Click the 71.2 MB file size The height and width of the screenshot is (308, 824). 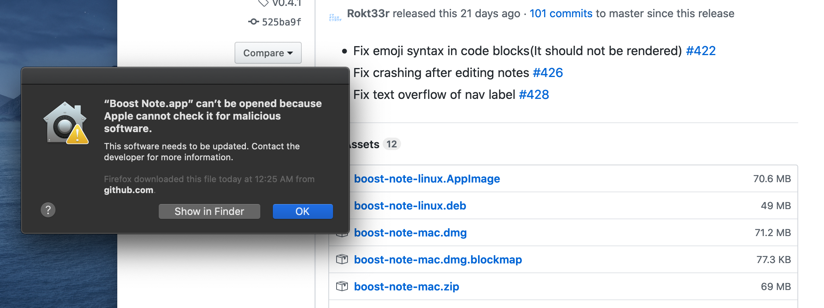[773, 233]
